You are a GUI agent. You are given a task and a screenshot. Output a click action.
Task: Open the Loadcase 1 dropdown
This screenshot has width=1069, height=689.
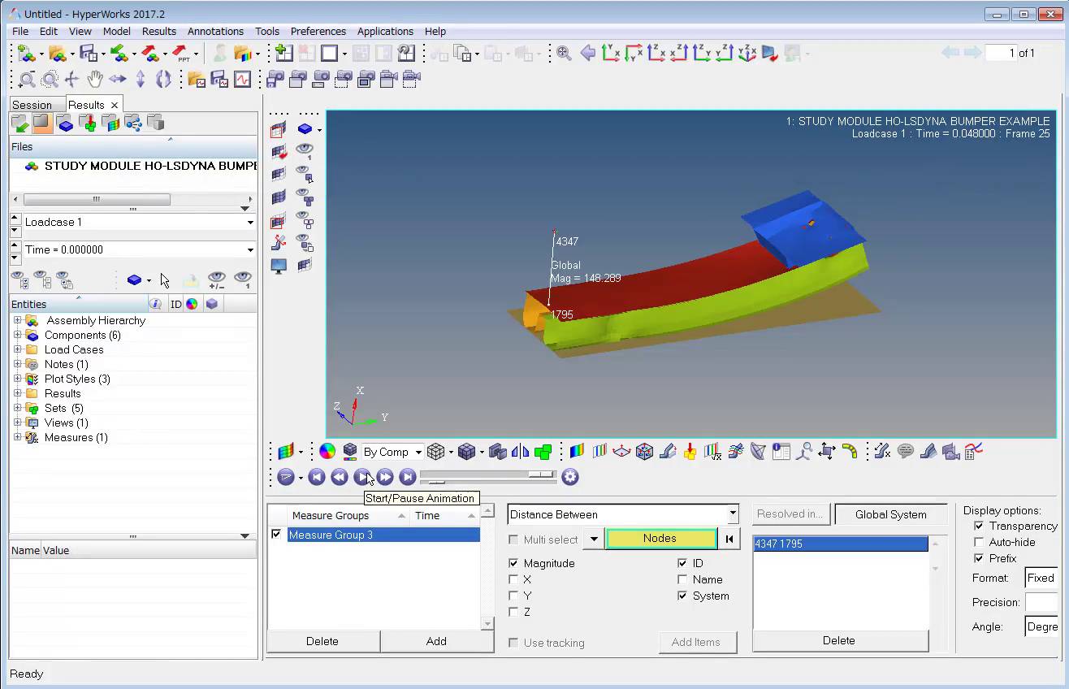tap(139, 222)
